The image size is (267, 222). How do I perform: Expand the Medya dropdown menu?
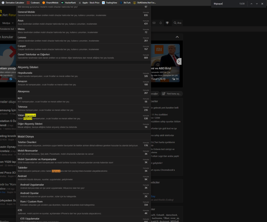8,23
